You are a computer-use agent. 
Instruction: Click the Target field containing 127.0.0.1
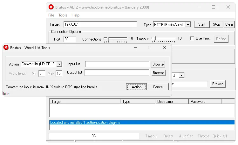100,24
